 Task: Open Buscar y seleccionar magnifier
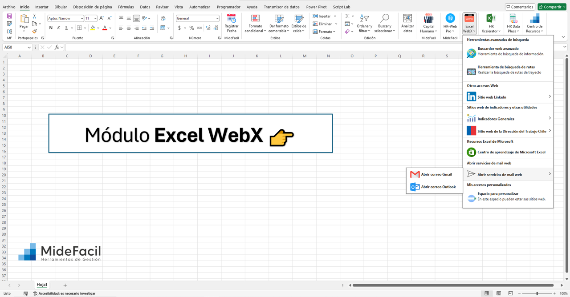384,23
